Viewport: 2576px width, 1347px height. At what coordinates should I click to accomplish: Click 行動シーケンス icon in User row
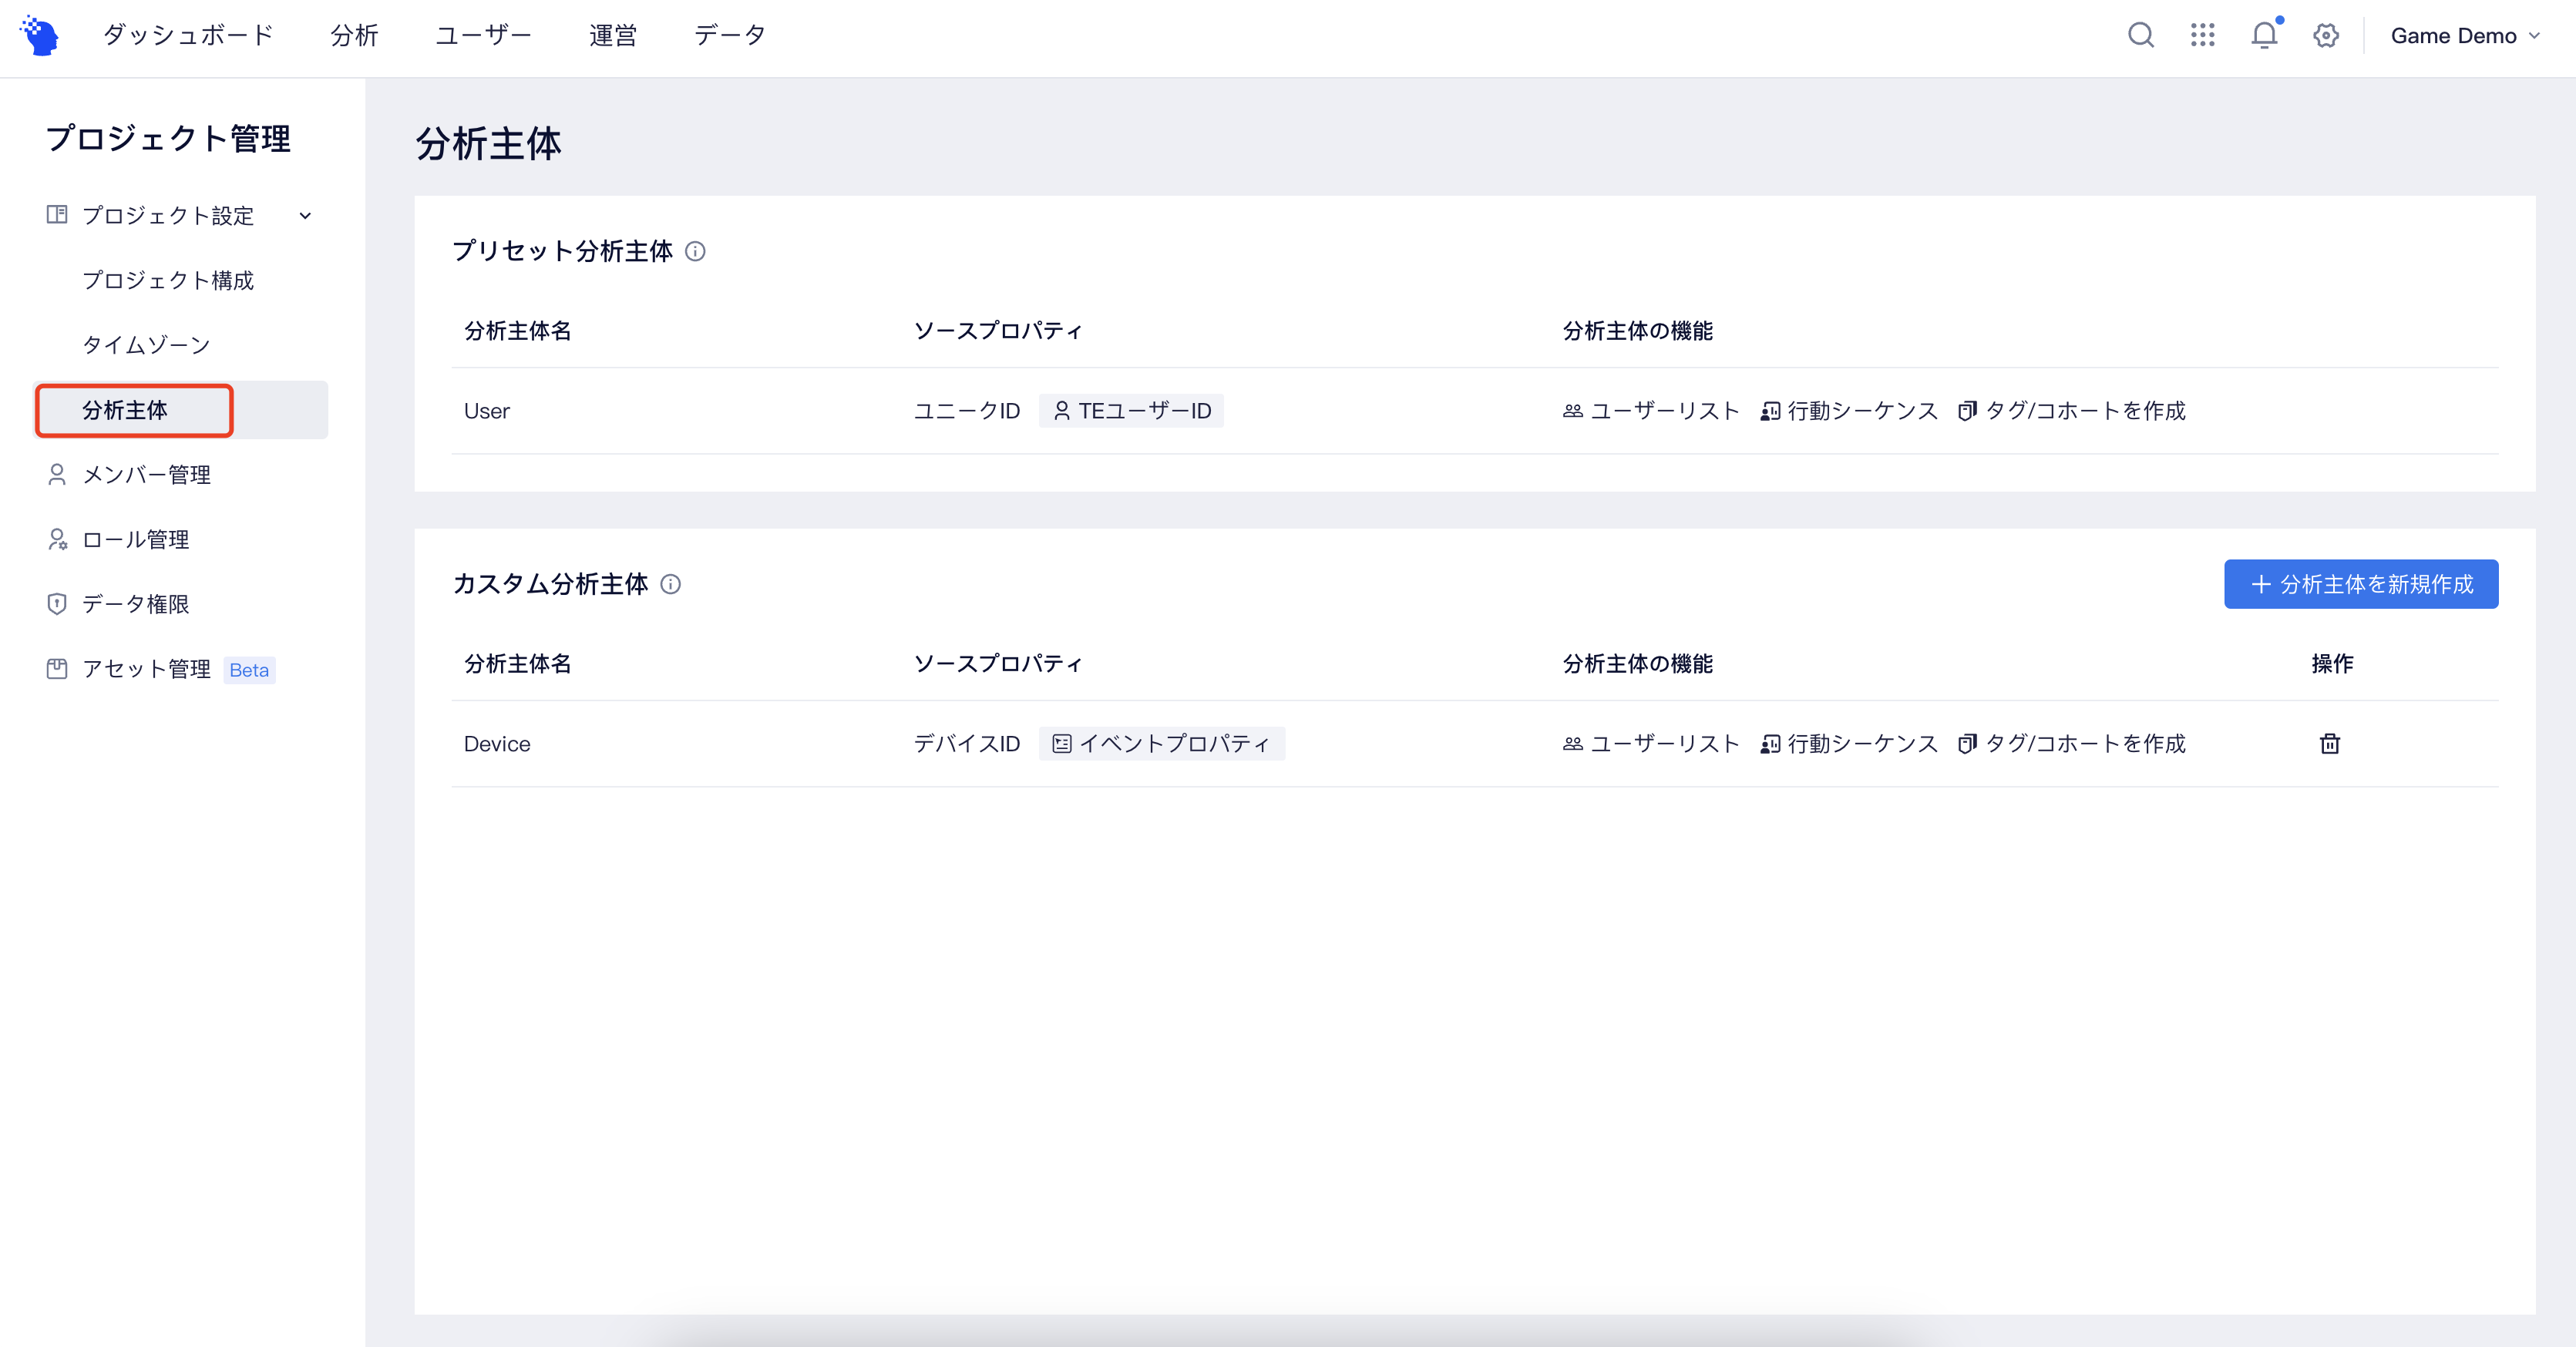(x=1770, y=411)
